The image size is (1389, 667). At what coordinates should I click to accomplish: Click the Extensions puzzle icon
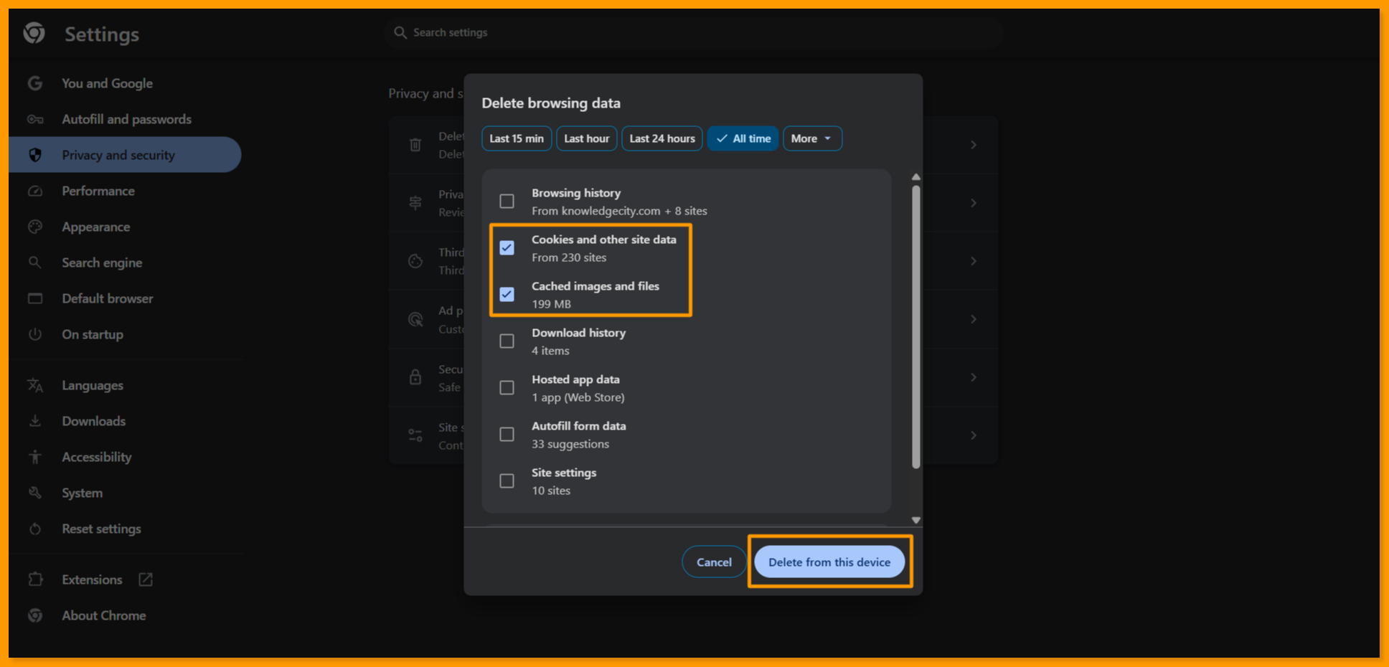(34, 580)
